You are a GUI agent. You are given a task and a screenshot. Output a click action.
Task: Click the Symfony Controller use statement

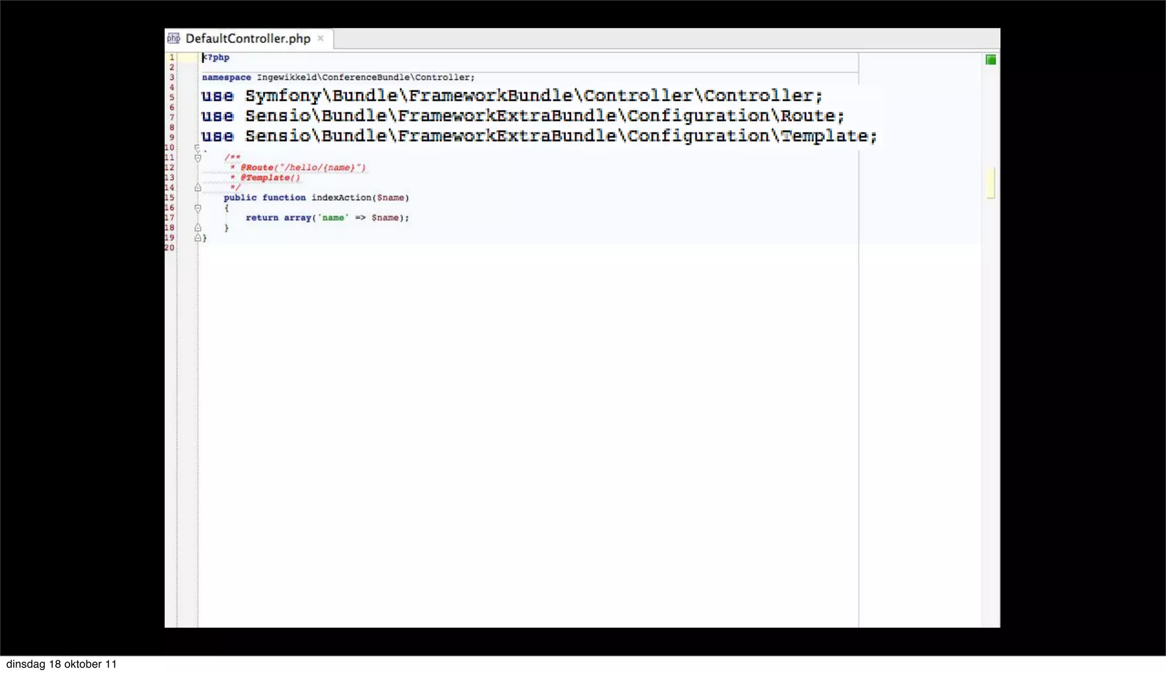pyautogui.click(x=511, y=96)
